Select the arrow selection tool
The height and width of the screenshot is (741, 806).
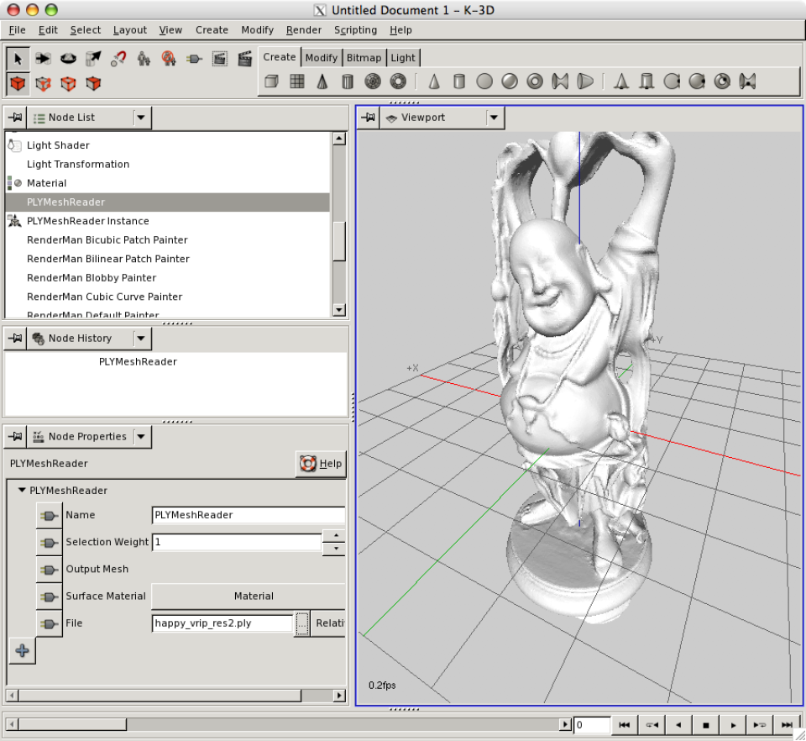pyautogui.click(x=17, y=58)
